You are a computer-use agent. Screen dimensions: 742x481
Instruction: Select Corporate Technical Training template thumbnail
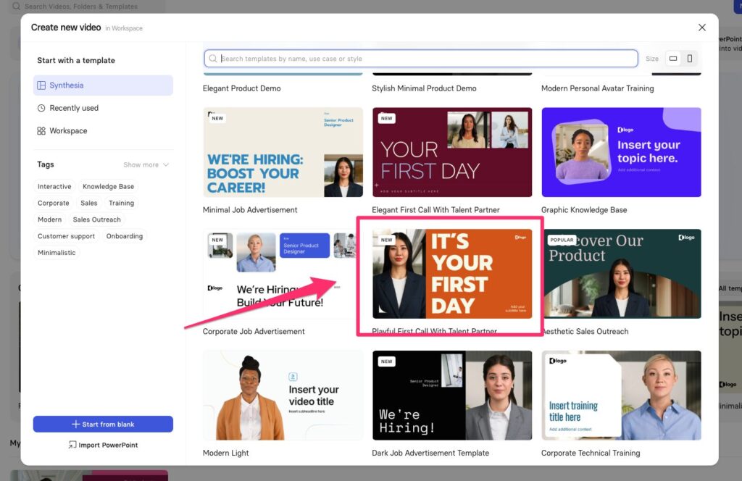[621, 396]
